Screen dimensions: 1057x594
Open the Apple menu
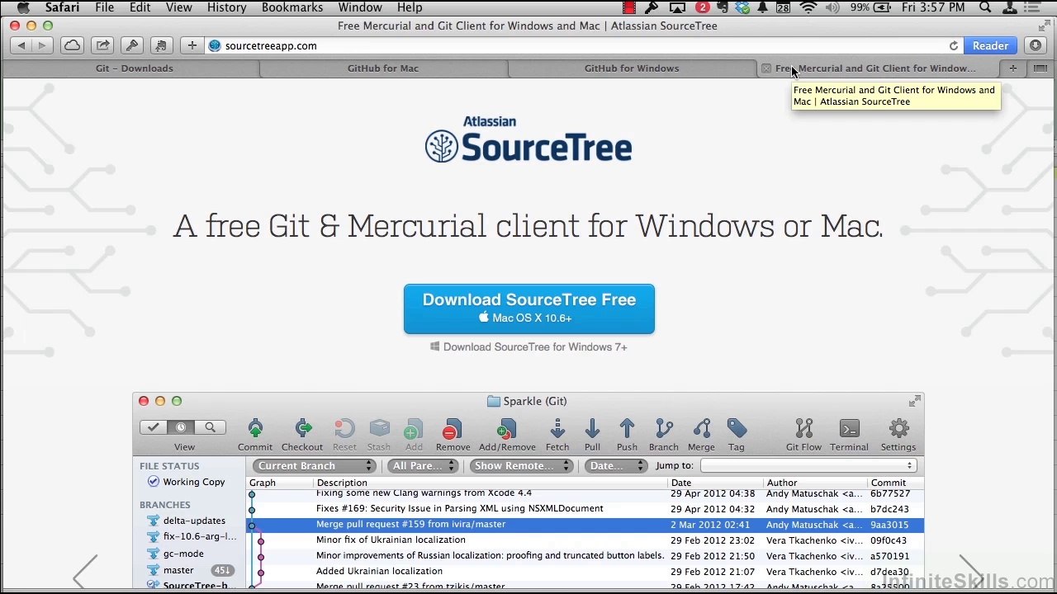tap(22, 7)
